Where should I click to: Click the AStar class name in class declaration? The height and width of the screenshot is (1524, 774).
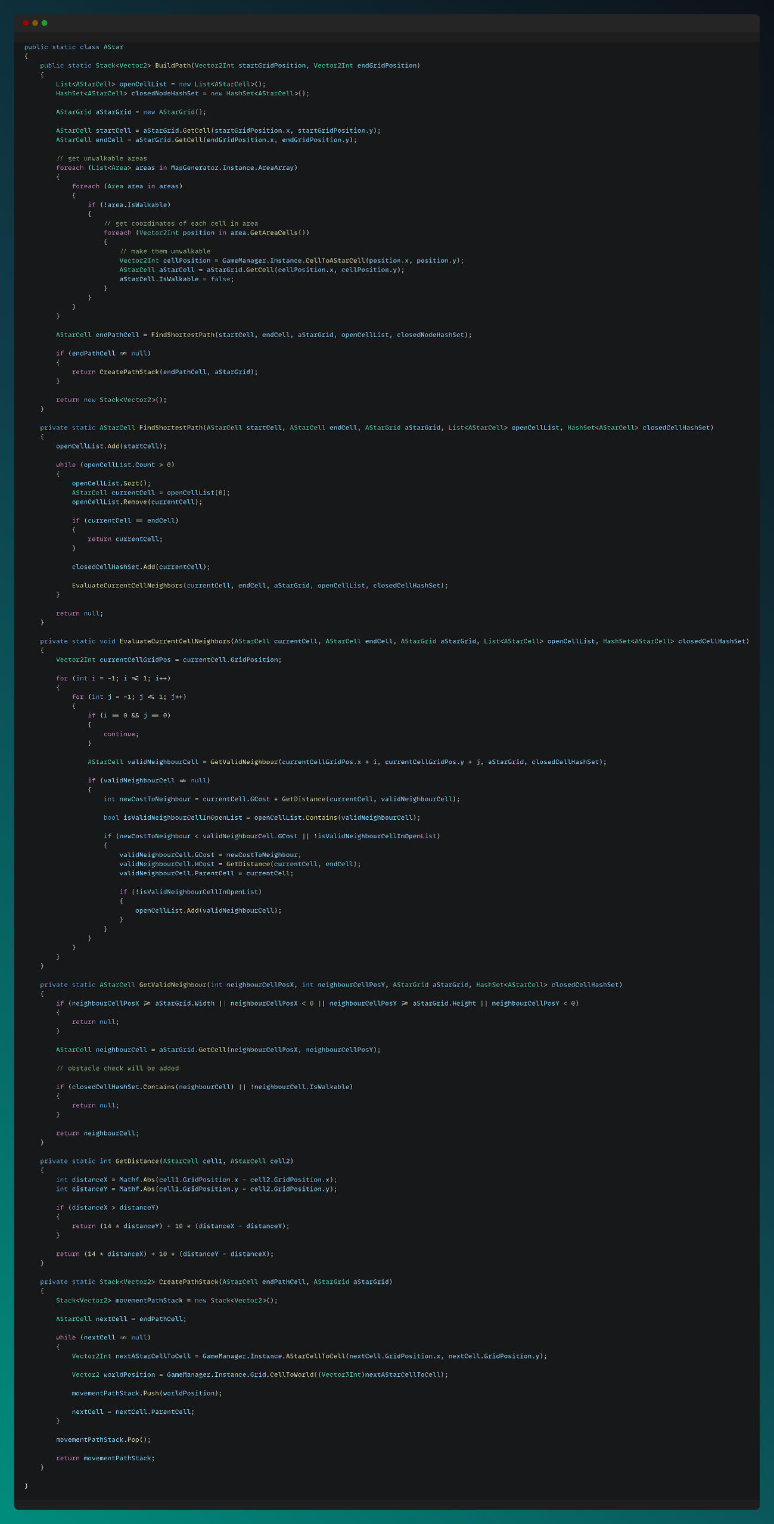pos(113,46)
